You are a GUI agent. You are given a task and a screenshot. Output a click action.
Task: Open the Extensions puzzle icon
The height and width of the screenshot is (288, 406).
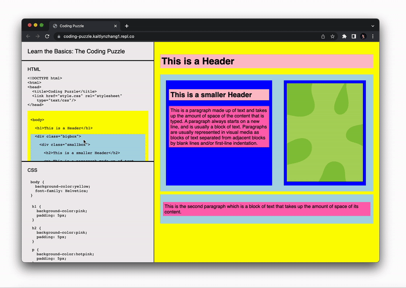(345, 36)
